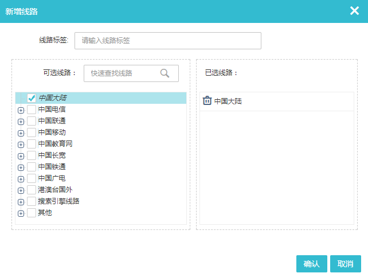Check the 其他 checkbox
Screen dimensions: 368x277
(x=32, y=213)
